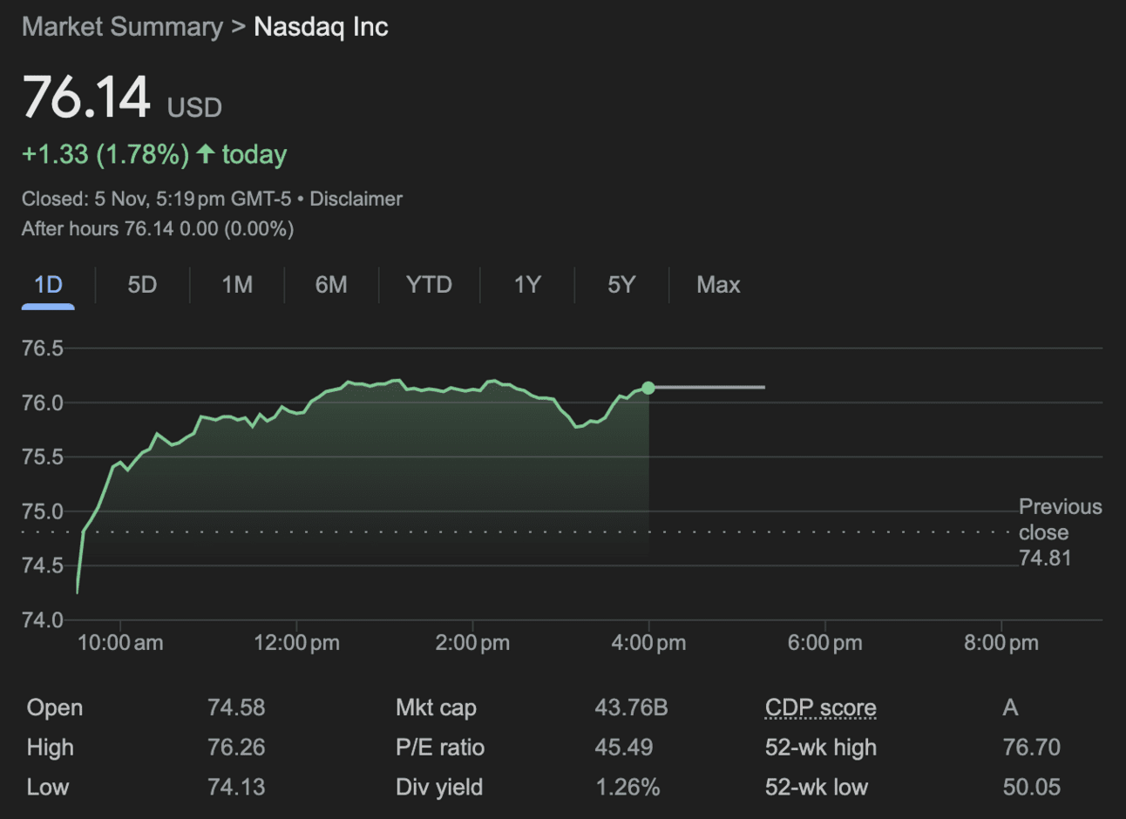Switch to the YTD range tab

[x=429, y=285]
